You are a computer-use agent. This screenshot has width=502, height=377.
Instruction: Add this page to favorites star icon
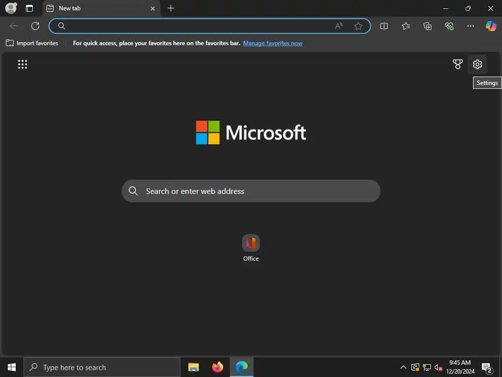358,26
